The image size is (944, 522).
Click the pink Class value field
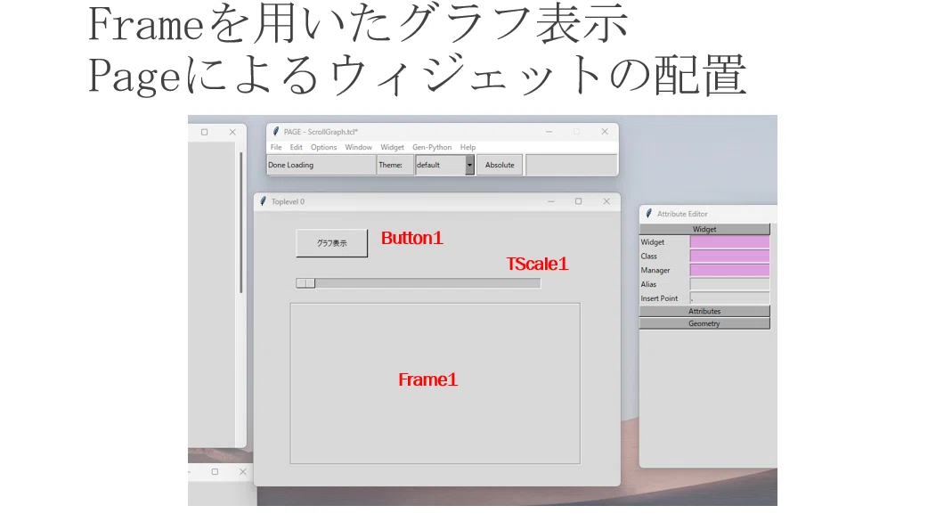tap(729, 256)
